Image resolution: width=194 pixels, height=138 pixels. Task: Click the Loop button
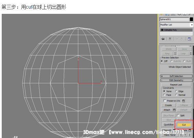pos(183,54)
